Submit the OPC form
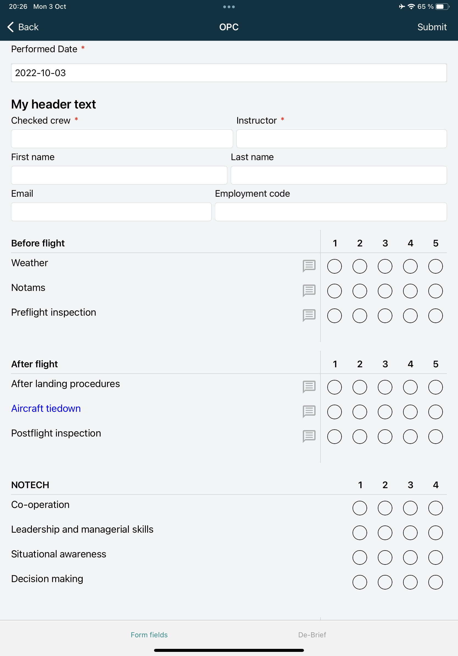 coord(432,27)
